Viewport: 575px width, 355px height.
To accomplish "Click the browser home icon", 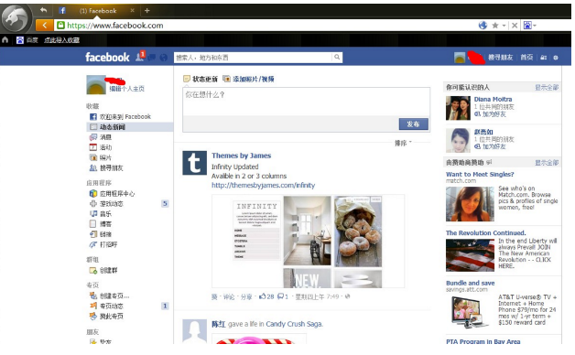I will point(5,40).
